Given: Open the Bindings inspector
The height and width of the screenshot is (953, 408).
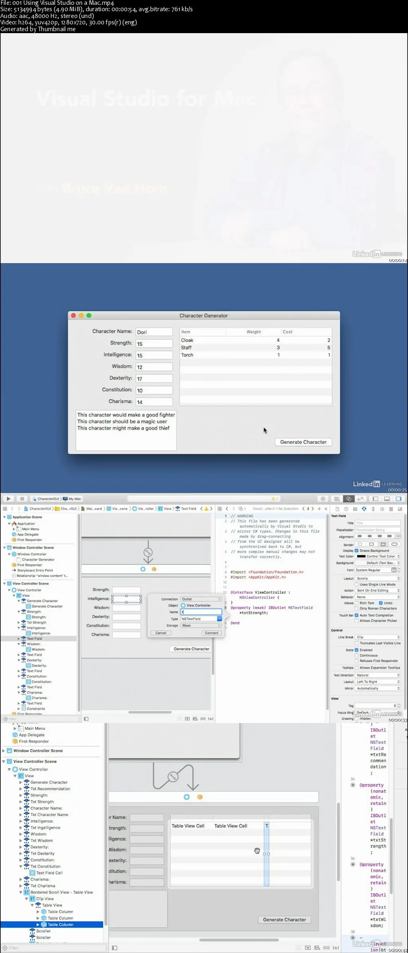Looking at the screenshot, I should click(x=391, y=509).
